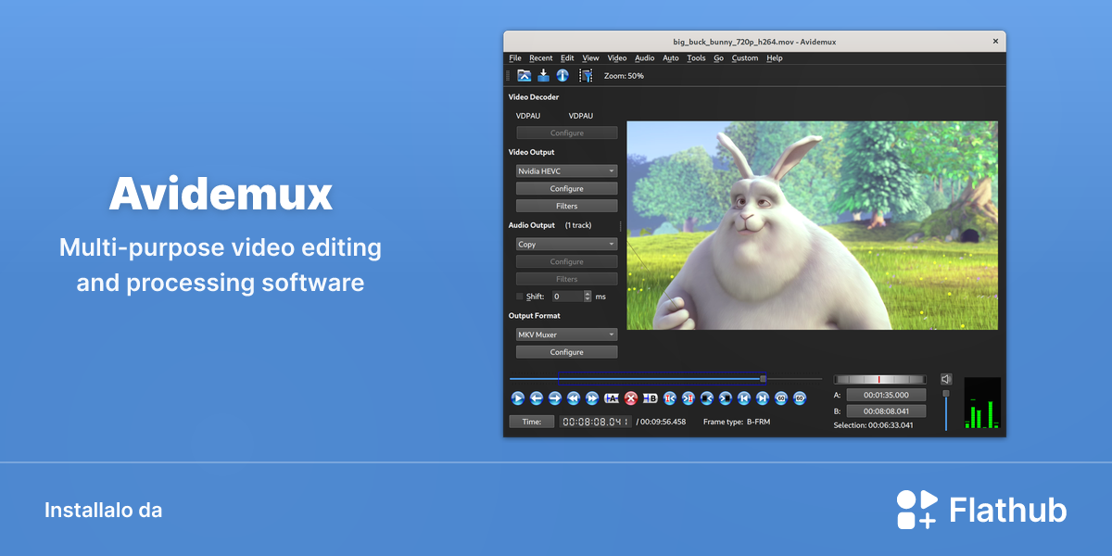Set selection start marker A
Screen dimensions: 1112x556
point(612,398)
